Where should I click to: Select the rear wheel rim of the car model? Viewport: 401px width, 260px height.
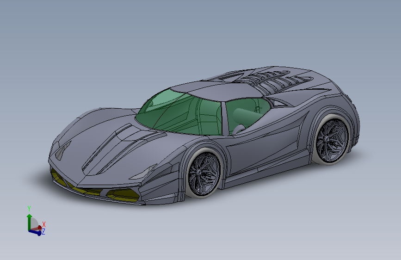pyautogui.click(x=332, y=141)
